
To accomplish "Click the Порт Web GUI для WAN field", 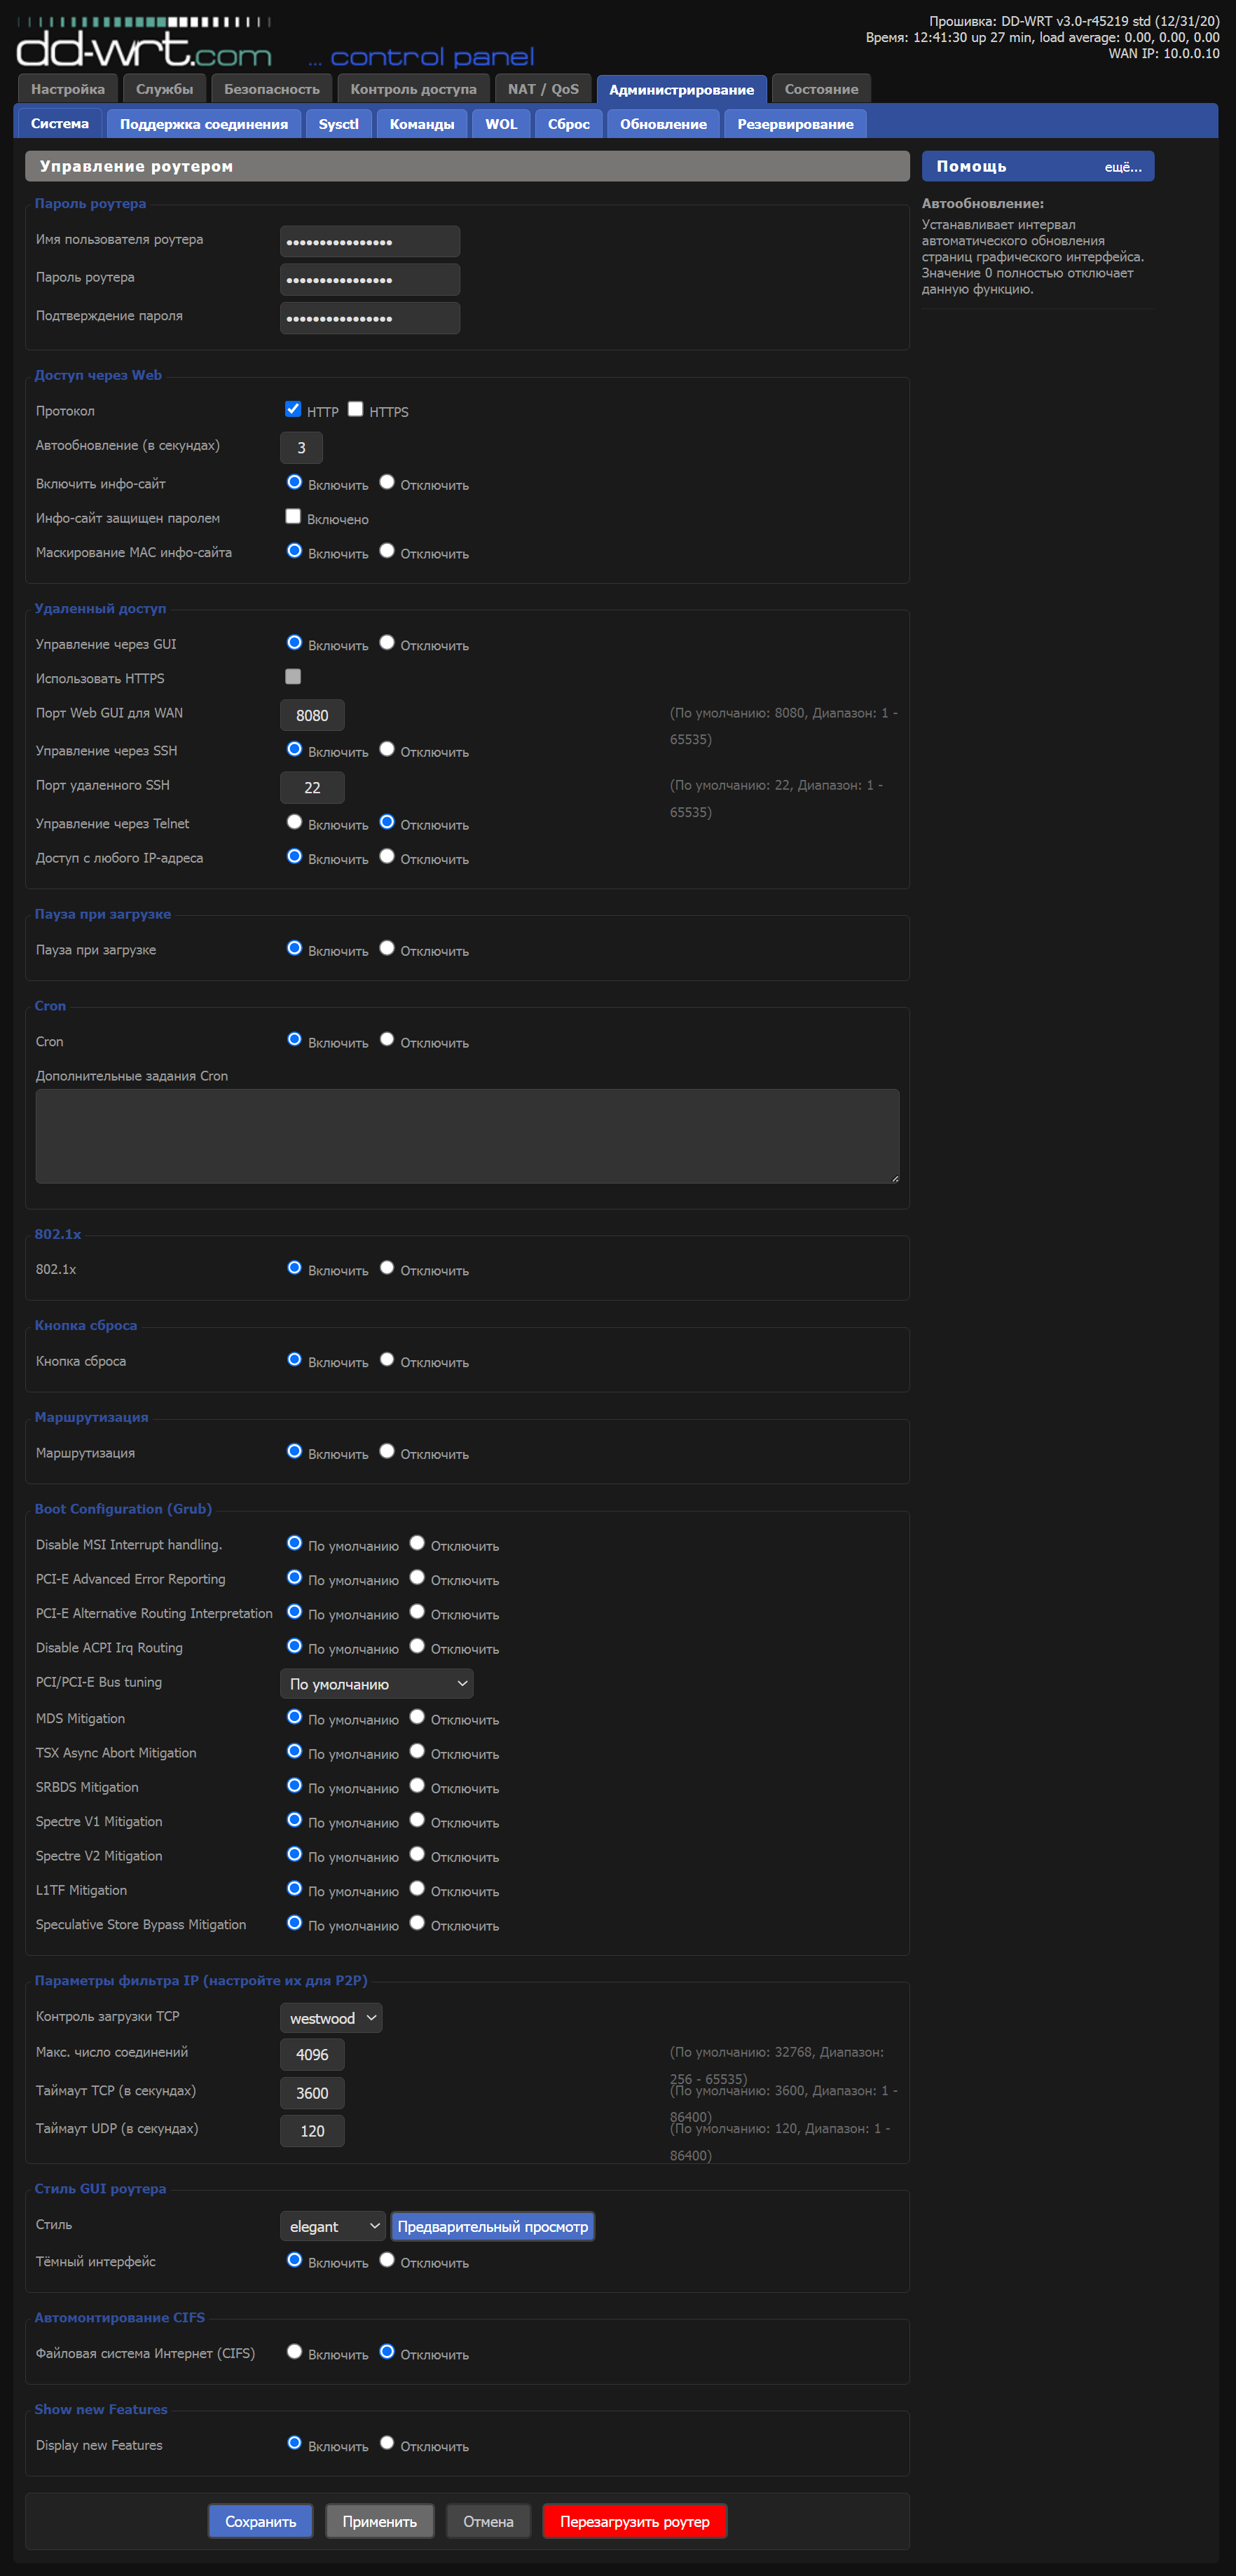I will coord(312,715).
